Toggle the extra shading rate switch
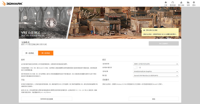 (x=136, y=68)
